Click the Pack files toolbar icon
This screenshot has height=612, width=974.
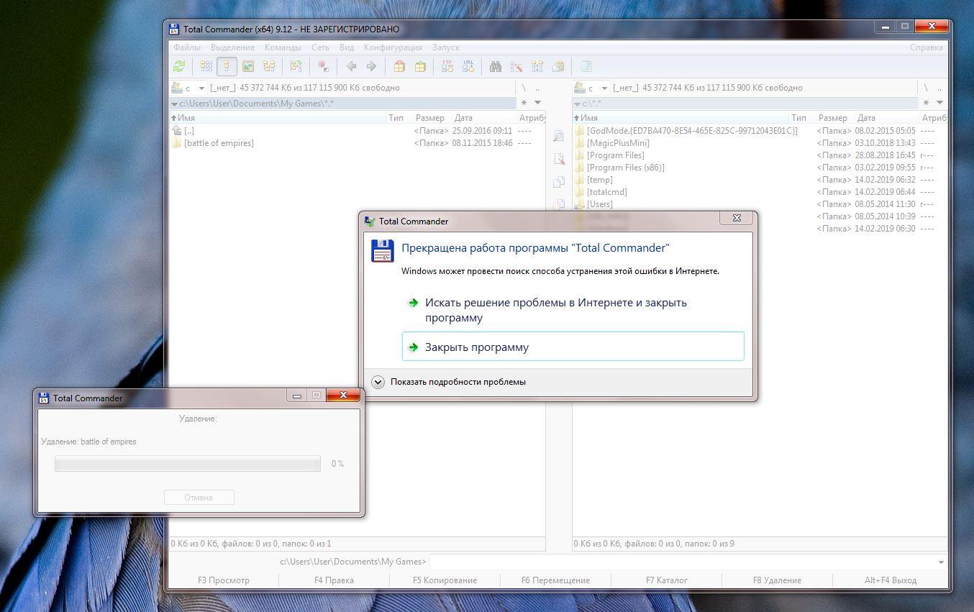pyautogui.click(x=399, y=66)
